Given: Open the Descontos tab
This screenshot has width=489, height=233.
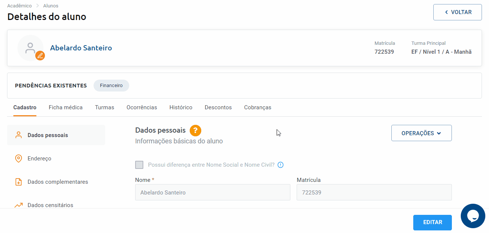Looking at the screenshot, I should [218, 107].
